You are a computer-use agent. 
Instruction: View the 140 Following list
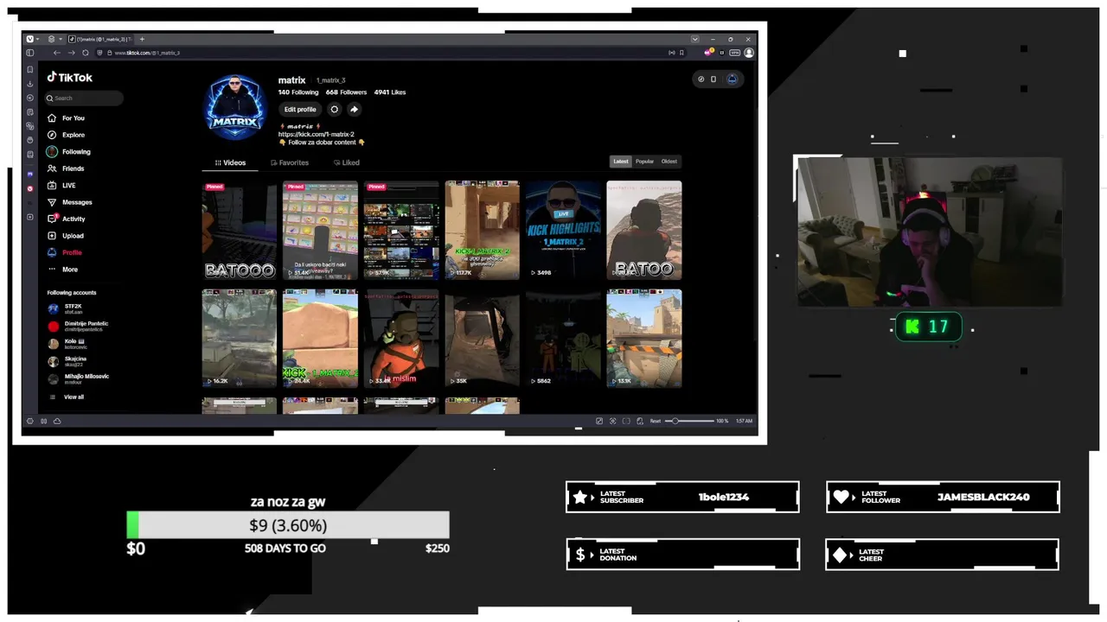point(298,92)
